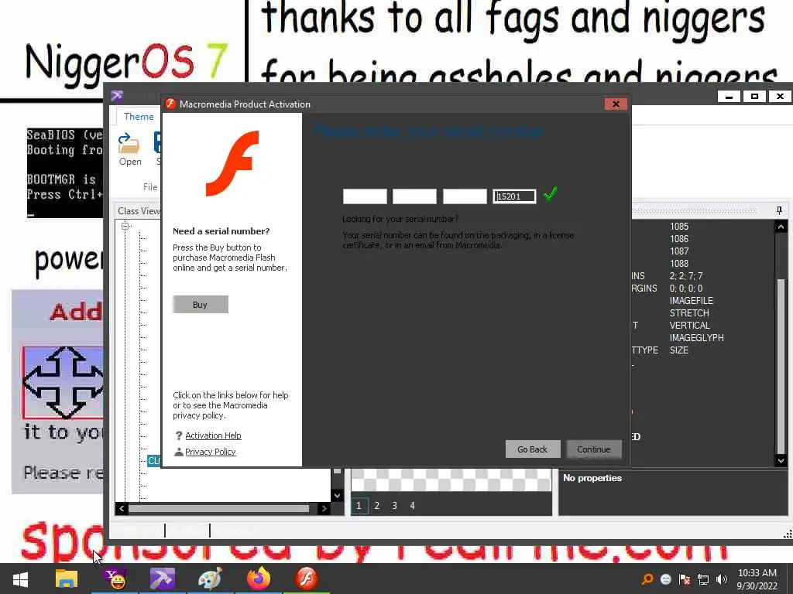Click the Flash logo in the activation dialog

pos(232,163)
